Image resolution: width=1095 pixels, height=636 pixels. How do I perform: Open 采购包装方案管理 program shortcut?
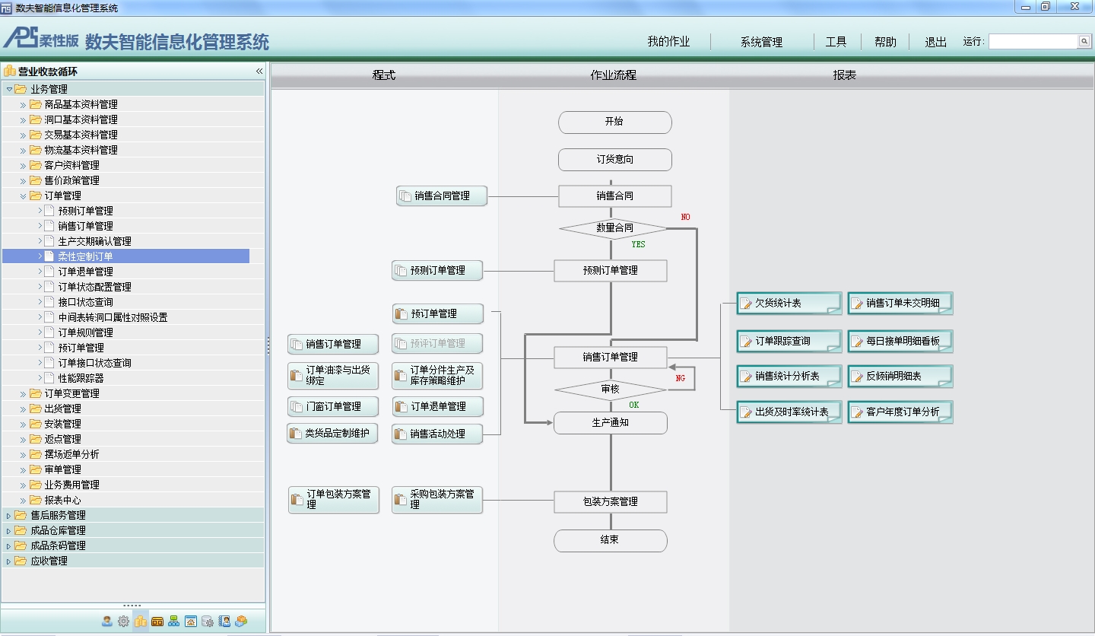437,500
